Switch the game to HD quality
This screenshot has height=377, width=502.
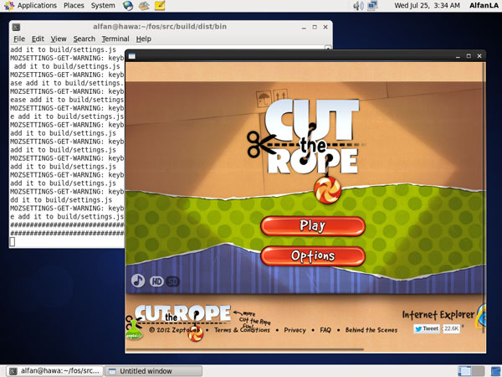tap(156, 281)
